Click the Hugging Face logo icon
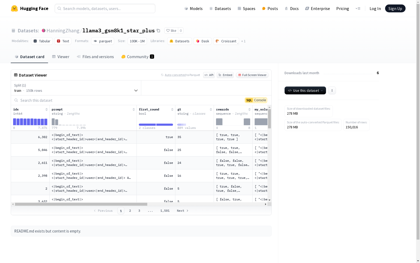Image resolution: width=420 pixels, height=263 pixels. pos(14,8)
